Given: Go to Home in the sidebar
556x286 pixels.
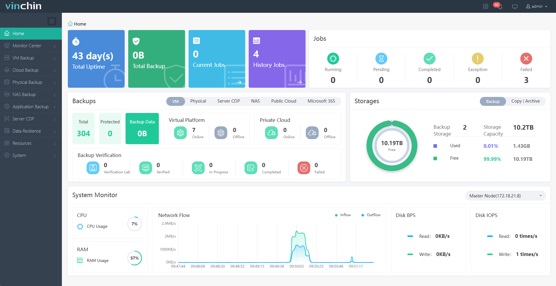Looking at the screenshot, I should click(31, 34).
